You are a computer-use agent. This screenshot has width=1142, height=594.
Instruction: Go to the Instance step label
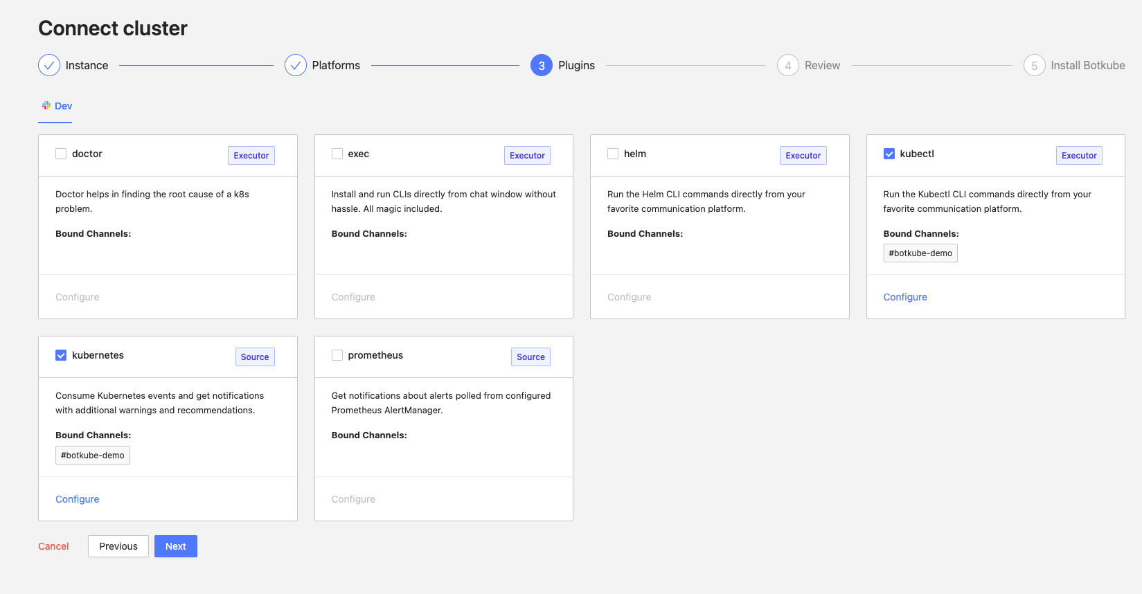(87, 65)
